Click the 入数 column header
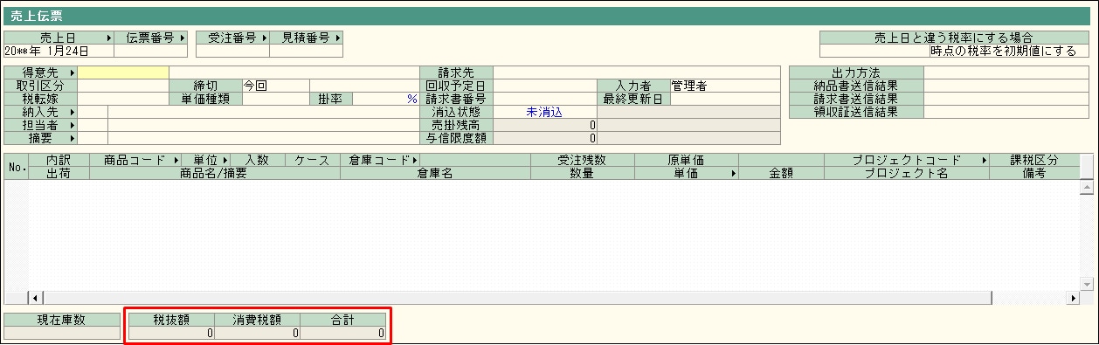 [257, 160]
